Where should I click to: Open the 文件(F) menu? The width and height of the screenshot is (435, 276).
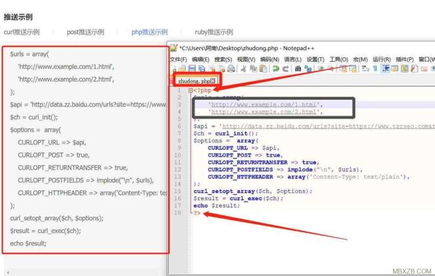click(x=178, y=59)
